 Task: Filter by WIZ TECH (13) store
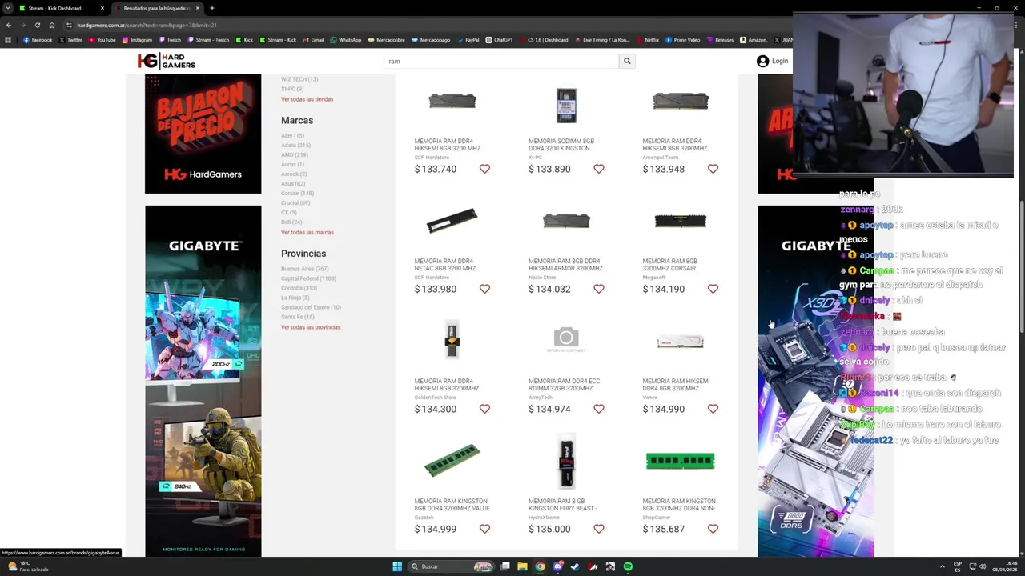pos(299,79)
